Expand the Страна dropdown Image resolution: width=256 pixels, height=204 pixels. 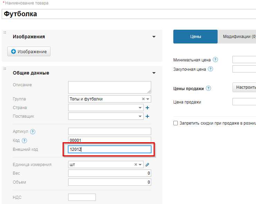pyautogui.click(x=140, y=108)
